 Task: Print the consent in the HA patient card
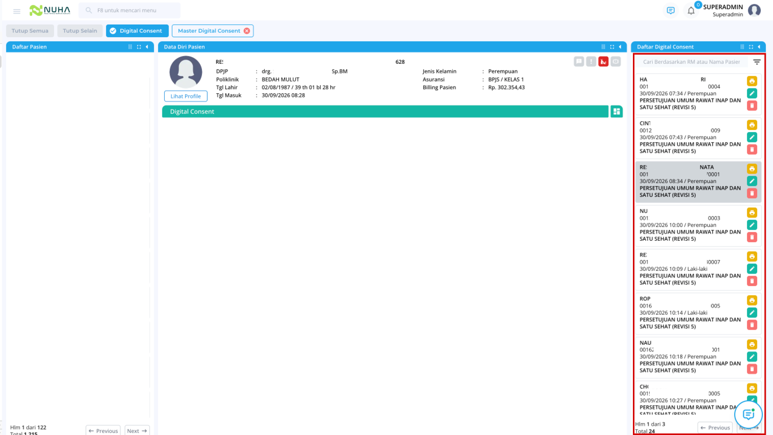pyautogui.click(x=752, y=81)
